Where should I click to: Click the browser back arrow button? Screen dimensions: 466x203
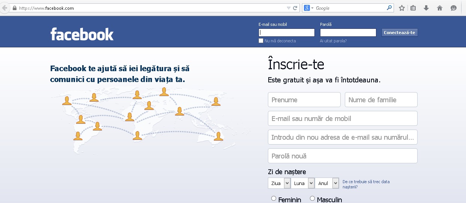click(5, 8)
